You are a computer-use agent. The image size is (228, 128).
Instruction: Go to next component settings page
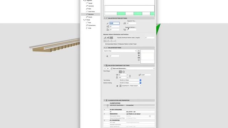pyautogui.click(x=108, y=69)
